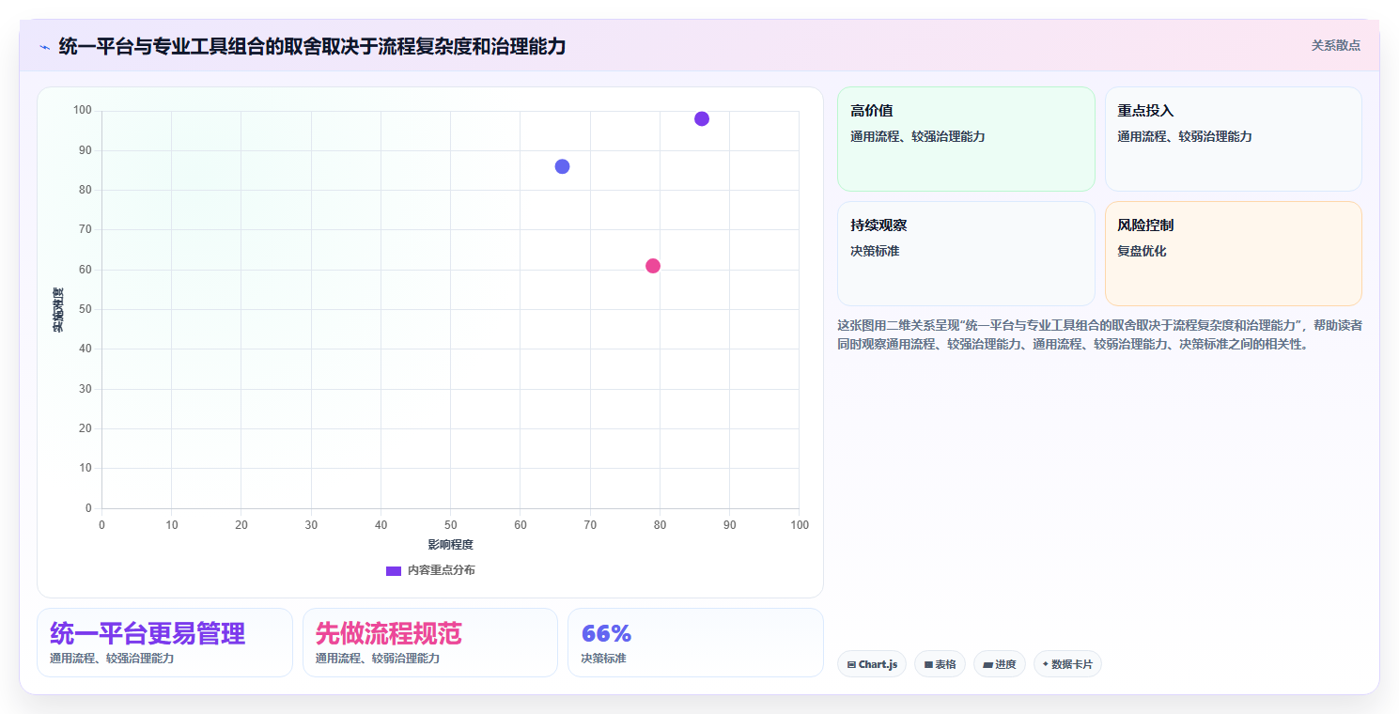This screenshot has height=714, width=1399.
Task: Click the 表格 chip square icon
Action: (928, 665)
